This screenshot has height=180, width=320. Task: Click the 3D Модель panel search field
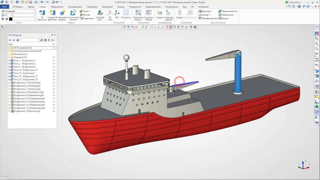click(x=30, y=40)
